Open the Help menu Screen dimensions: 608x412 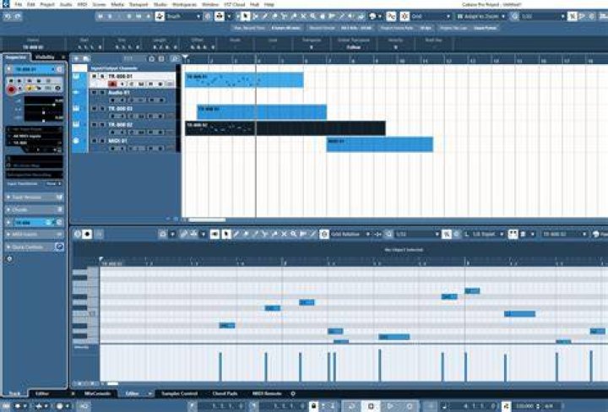[x=269, y=5]
